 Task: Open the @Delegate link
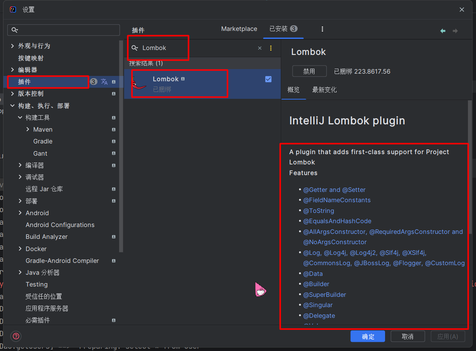[319, 316]
